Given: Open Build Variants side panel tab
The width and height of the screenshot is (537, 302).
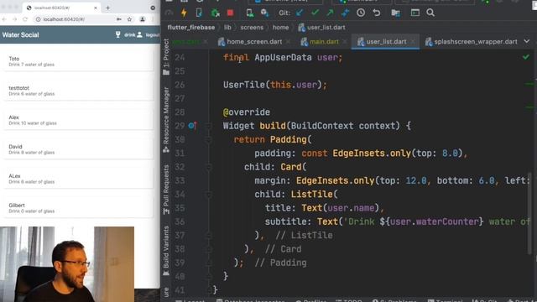Looking at the screenshot, I should [166, 250].
